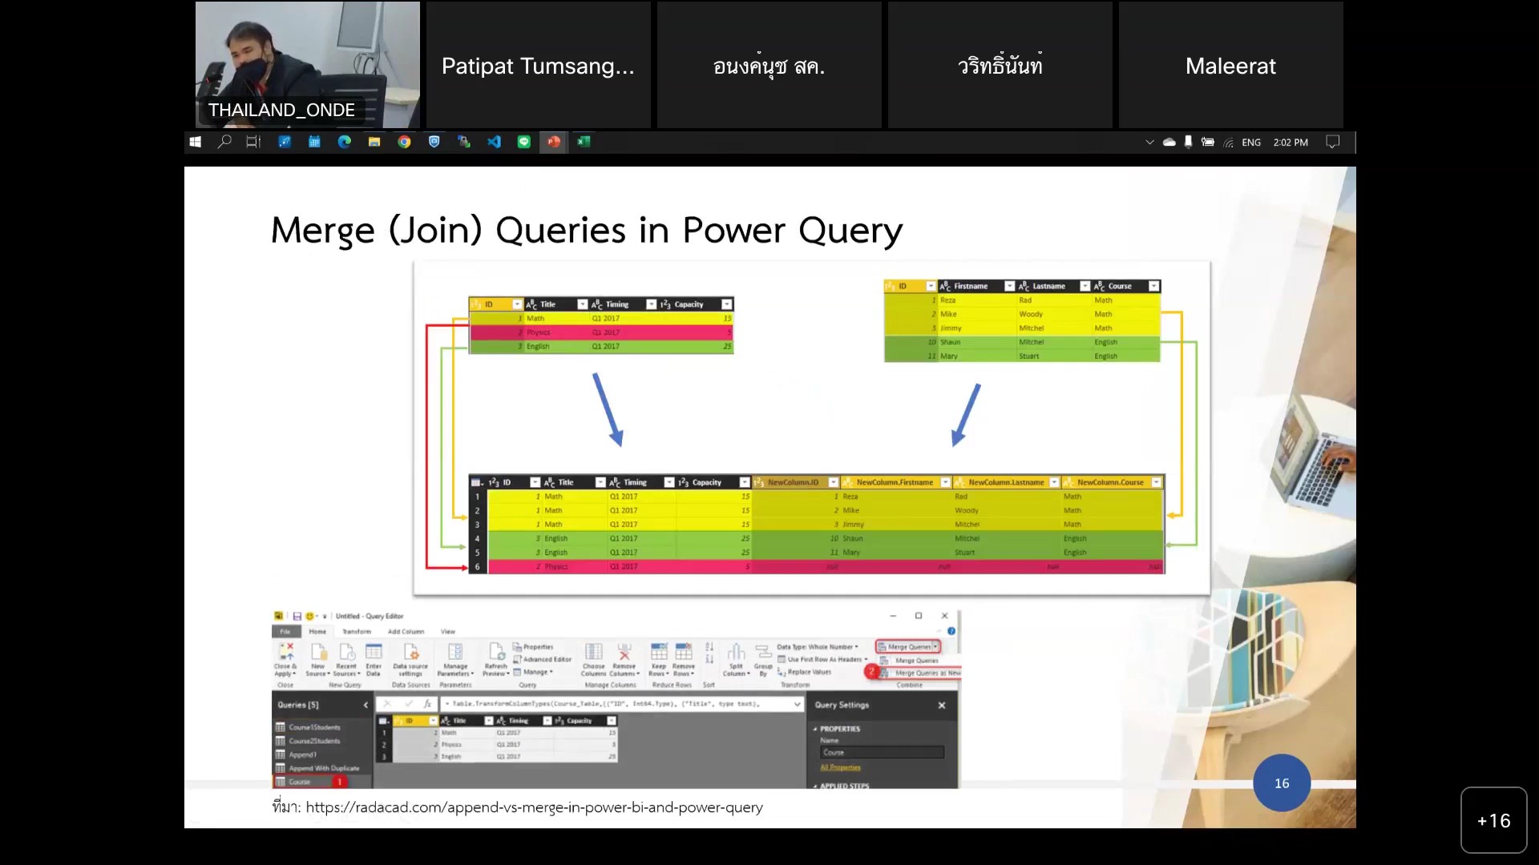This screenshot has height=865, width=1539.
Task: Click the Windows Start button
Action: (195, 142)
